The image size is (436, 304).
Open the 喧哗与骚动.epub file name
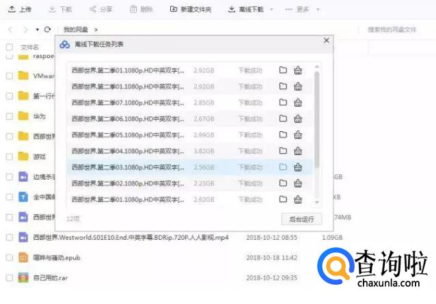point(57,258)
